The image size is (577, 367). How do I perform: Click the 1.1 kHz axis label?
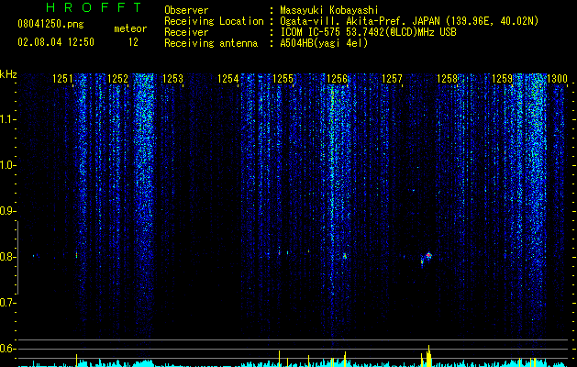pos(7,119)
